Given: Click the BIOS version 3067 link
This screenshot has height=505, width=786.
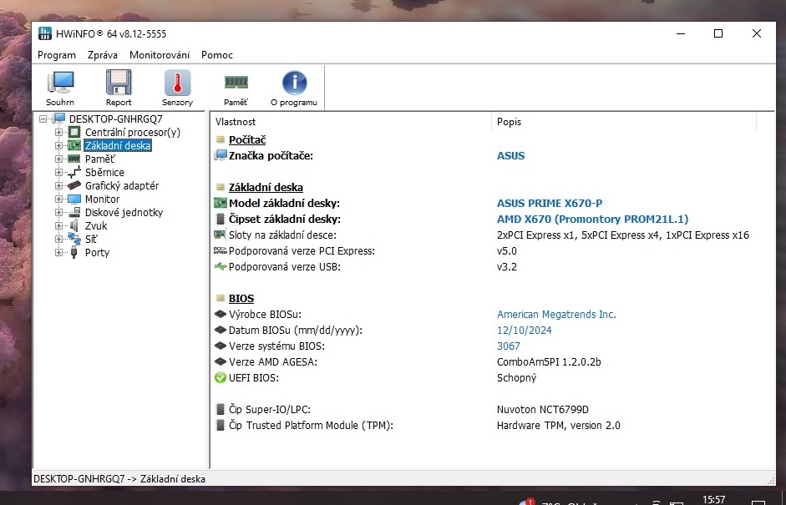Looking at the screenshot, I should [x=507, y=346].
